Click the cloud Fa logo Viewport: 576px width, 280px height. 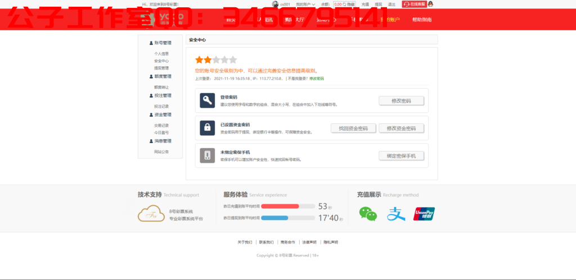click(x=152, y=214)
